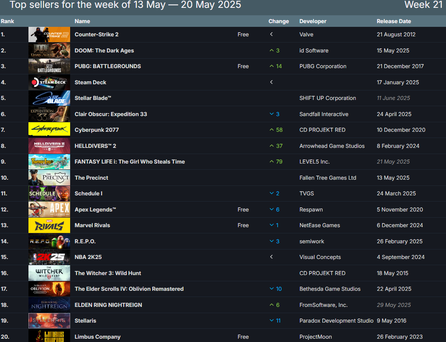The height and width of the screenshot is (342, 446).
Task: Click the down arrow change icon for Stellaris
Action: pyautogui.click(x=271, y=321)
